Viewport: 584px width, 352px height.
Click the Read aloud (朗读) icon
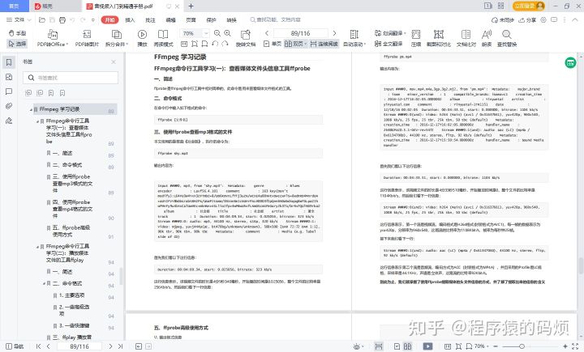487,38
